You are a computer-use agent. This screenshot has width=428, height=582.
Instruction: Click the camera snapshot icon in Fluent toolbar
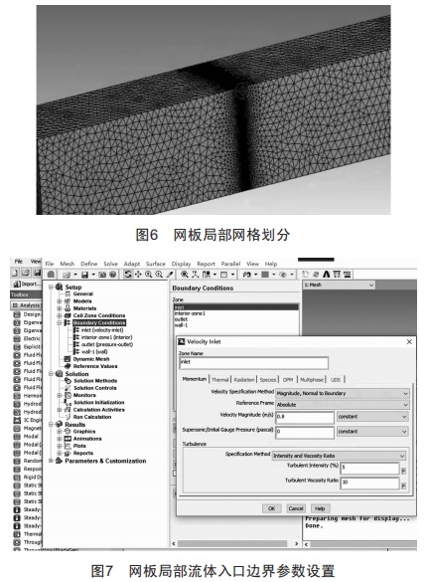tap(102, 275)
